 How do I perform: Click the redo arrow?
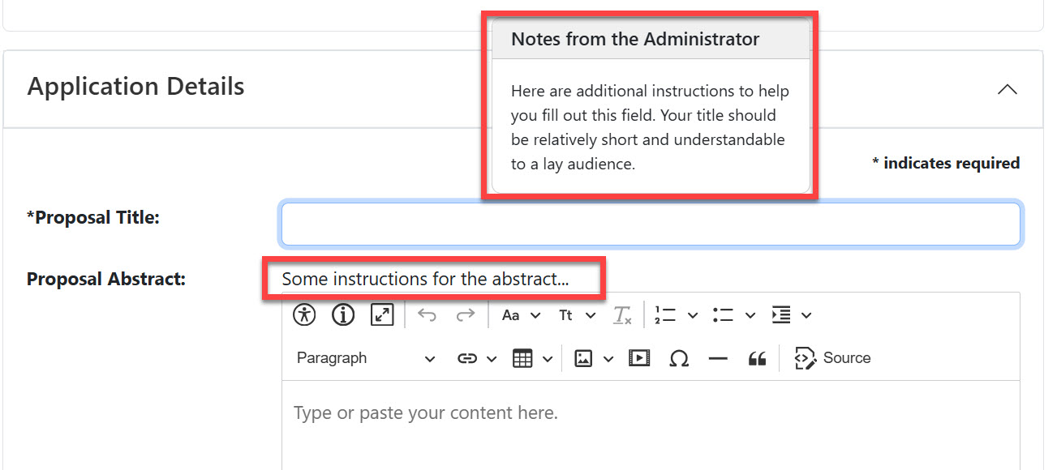466,315
